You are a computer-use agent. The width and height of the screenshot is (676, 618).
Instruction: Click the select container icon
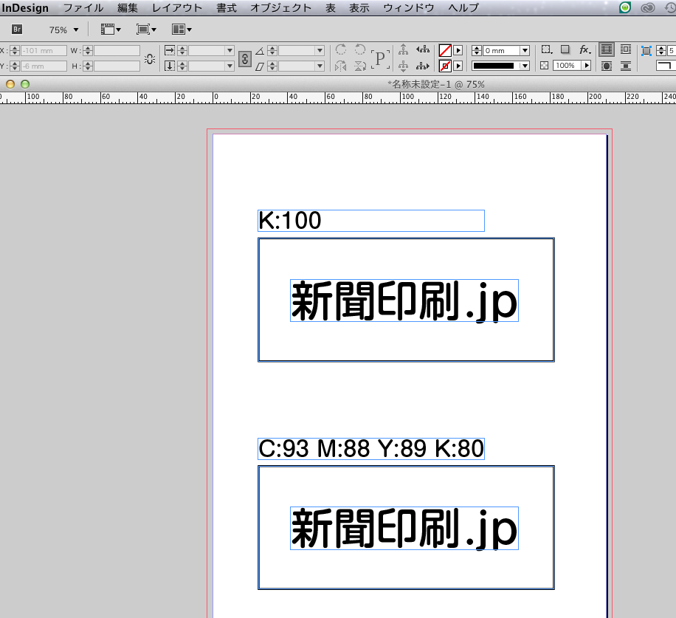(x=403, y=49)
